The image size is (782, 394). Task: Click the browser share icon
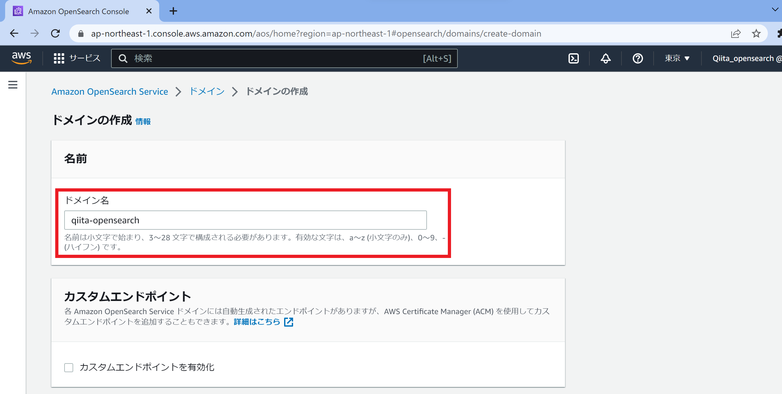(x=736, y=33)
